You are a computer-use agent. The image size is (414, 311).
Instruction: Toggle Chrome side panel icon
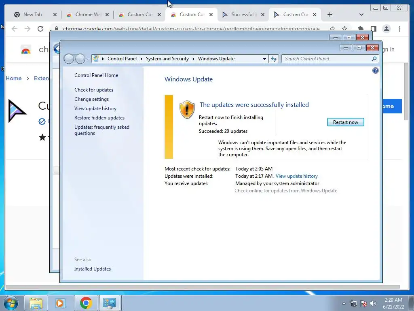[x=373, y=29]
